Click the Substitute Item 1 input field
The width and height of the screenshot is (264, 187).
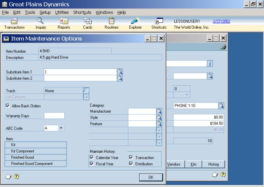point(80,72)
